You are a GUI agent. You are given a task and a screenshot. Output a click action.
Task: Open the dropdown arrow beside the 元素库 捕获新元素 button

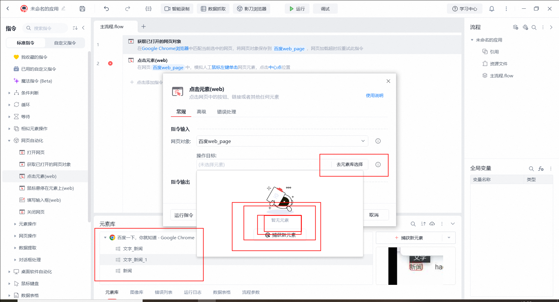point(449,238)
